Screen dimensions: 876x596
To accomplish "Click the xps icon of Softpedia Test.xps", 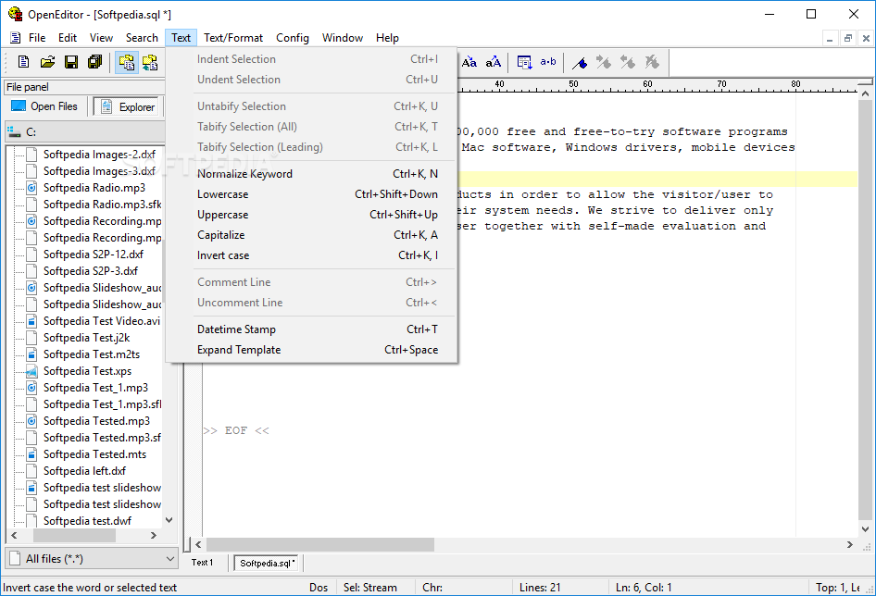I will click(31, 371).
